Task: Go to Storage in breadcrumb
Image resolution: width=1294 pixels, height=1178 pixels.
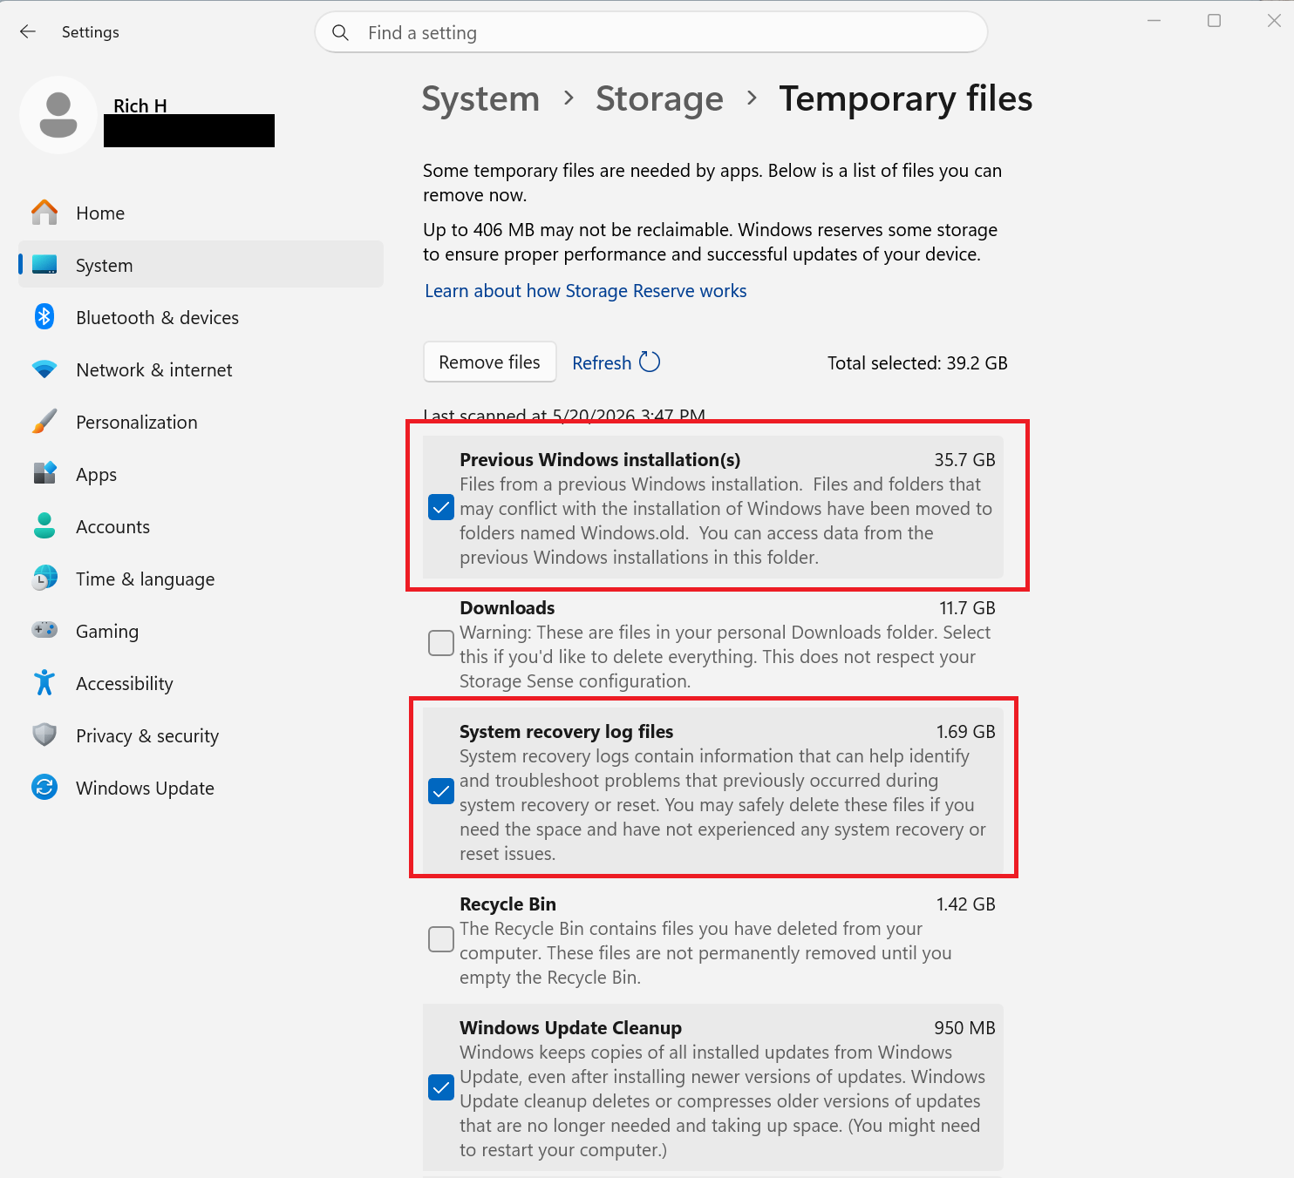Action: click(x=660, y=98)
